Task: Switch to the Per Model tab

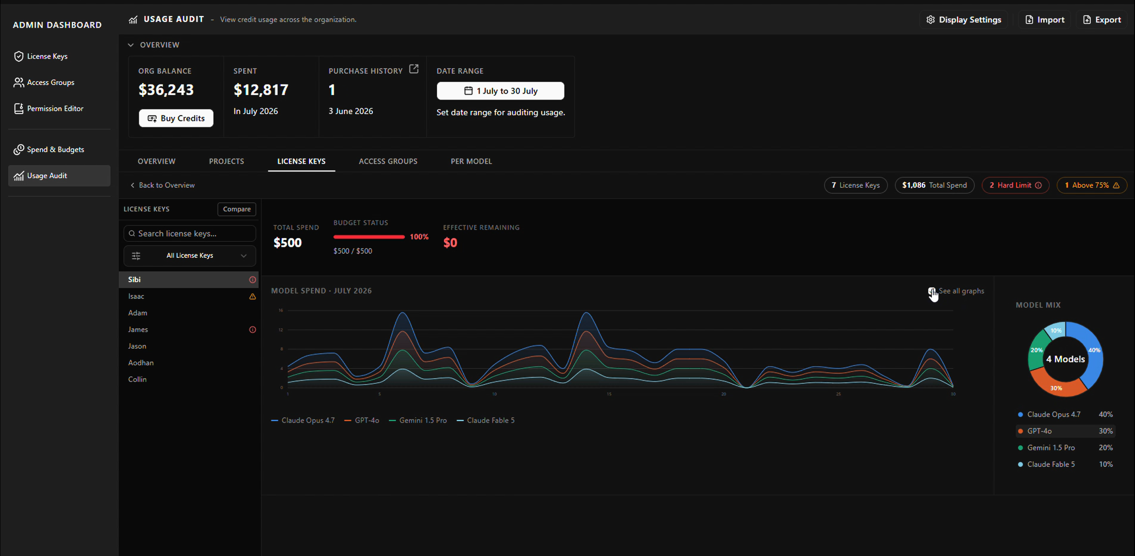Action: (x=471, y=161)
